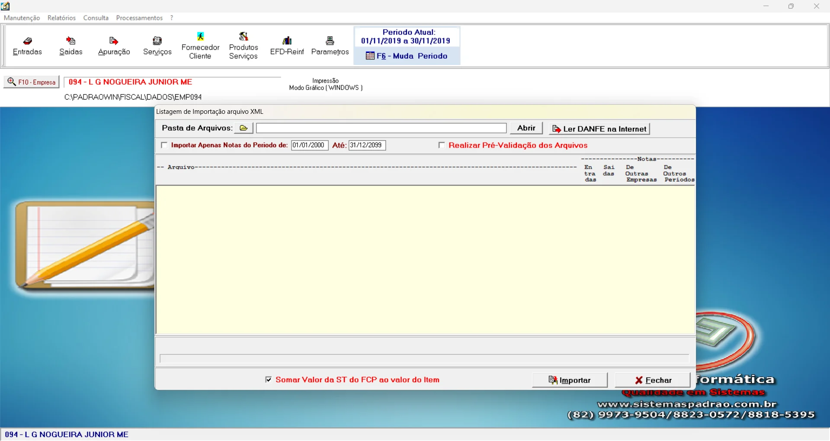The image size is (830, 441).
Task: Click Ler DANFE na Internet button
Action: [599, 129]
